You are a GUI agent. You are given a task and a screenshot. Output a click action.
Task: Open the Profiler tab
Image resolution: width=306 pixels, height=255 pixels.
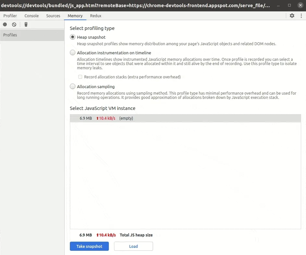tap(10, 16)
